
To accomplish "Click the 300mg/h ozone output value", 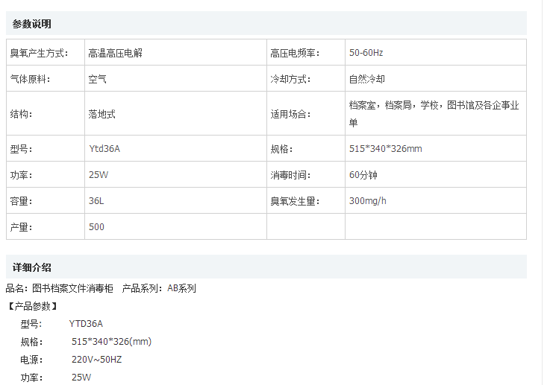I will tap(368, 201).
